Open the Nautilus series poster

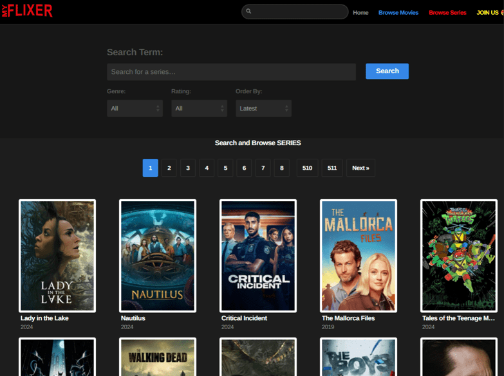pos(158,256)
